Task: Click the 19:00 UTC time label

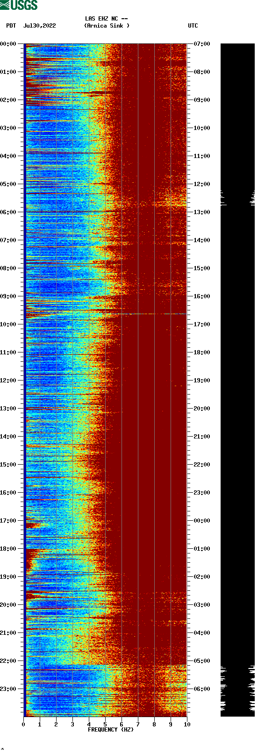Action: tap(202, 381)
